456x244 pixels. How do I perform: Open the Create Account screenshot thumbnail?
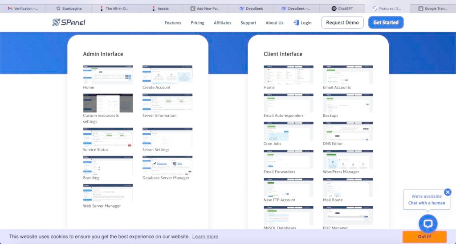click(167, 75)
